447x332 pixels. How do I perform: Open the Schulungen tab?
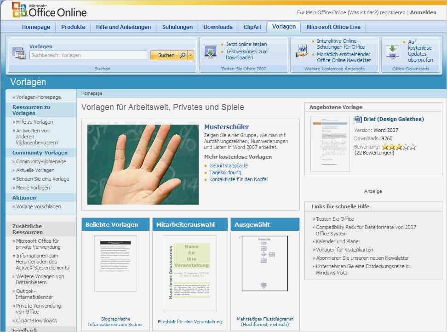click(178, 27)
